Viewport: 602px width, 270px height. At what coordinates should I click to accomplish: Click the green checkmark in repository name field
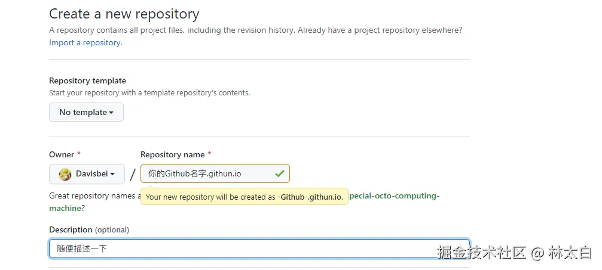279,174
